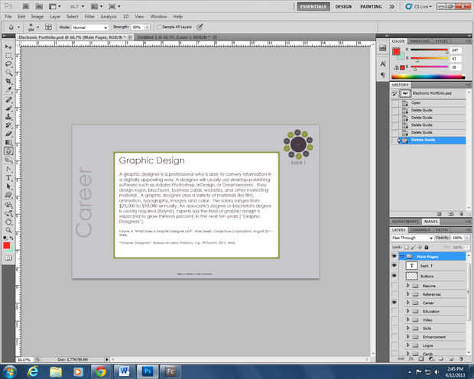Image resolution: width=474 pixels, height=379 pixels.
Task: Hide the Career layer group
Action: 394,303
